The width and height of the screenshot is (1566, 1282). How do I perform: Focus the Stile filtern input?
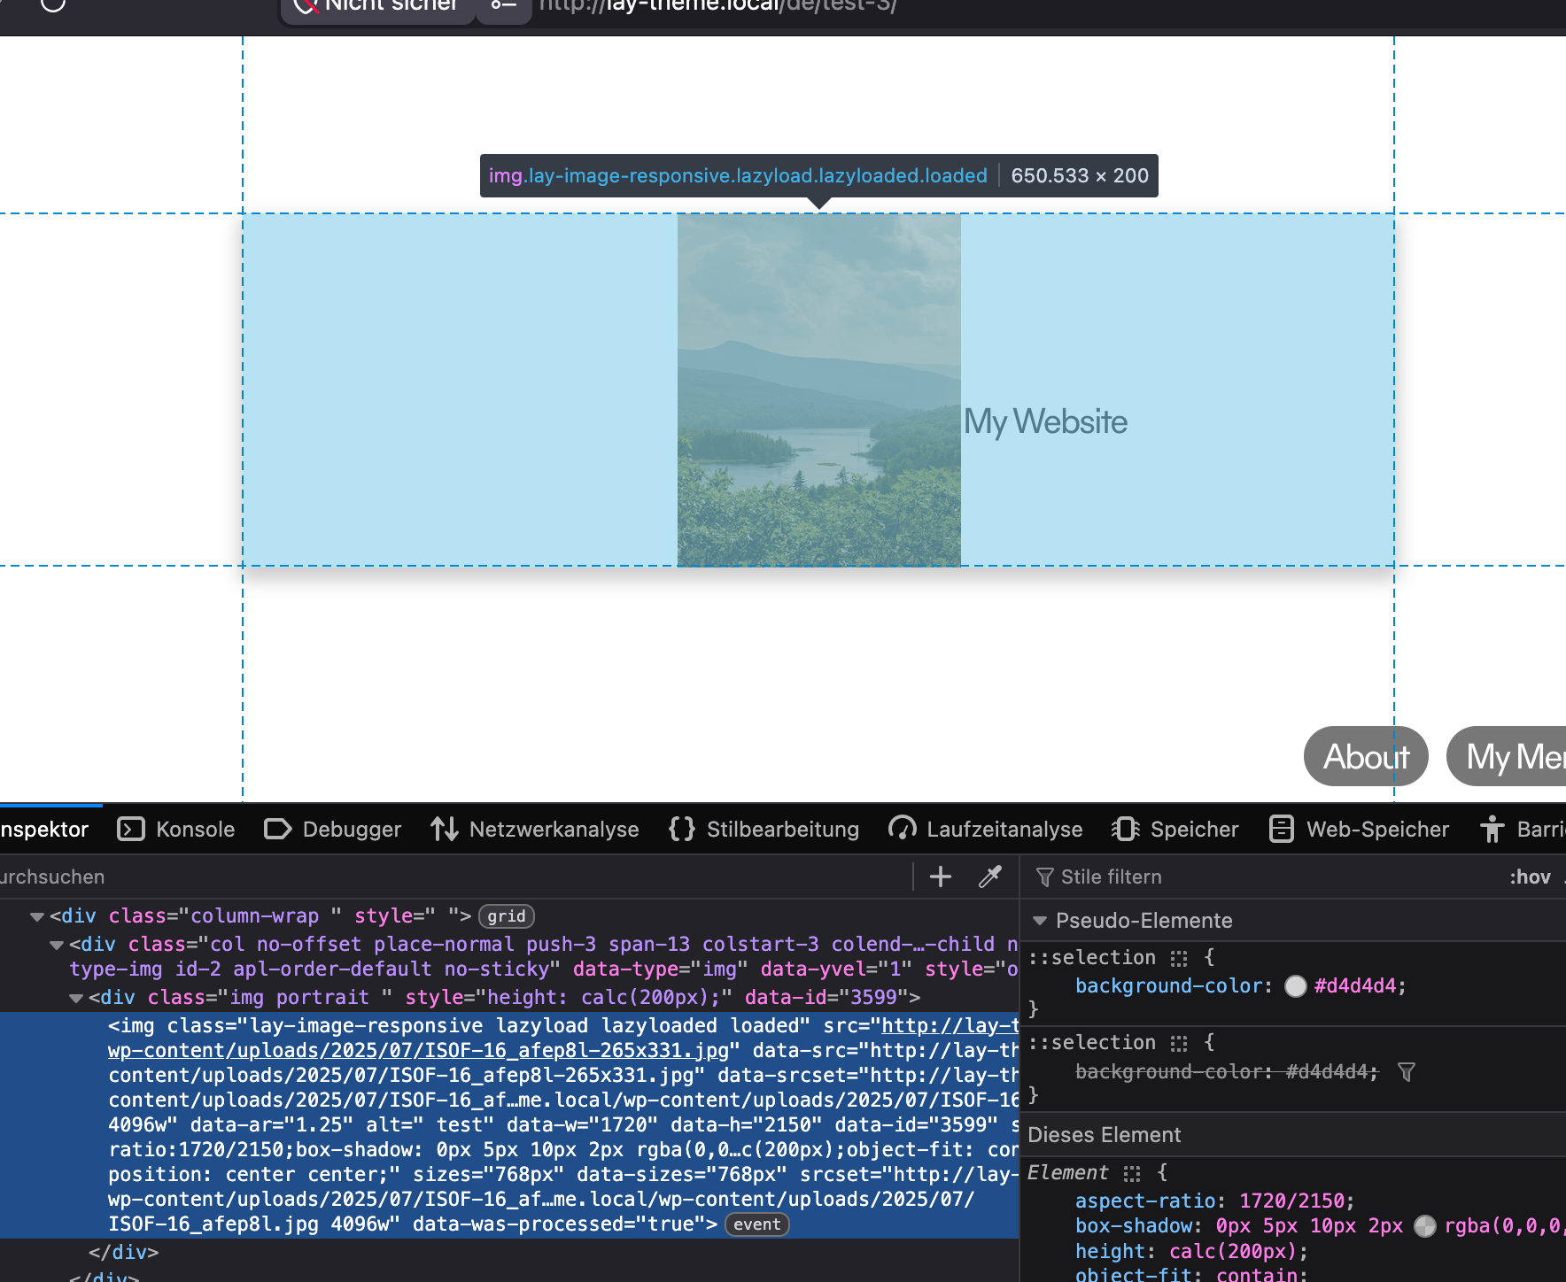pos(1267,877)
